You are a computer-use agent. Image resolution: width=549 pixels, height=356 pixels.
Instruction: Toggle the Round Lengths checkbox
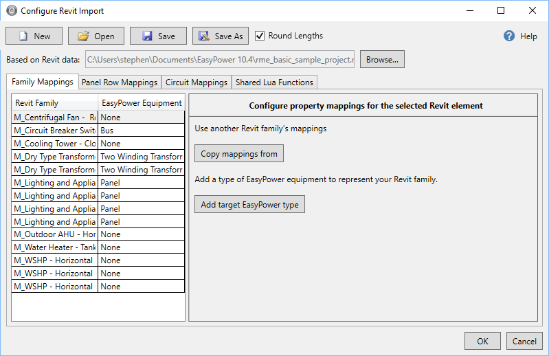click(260, 36)
